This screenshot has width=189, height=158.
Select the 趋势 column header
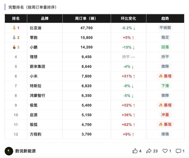point(165,18)
